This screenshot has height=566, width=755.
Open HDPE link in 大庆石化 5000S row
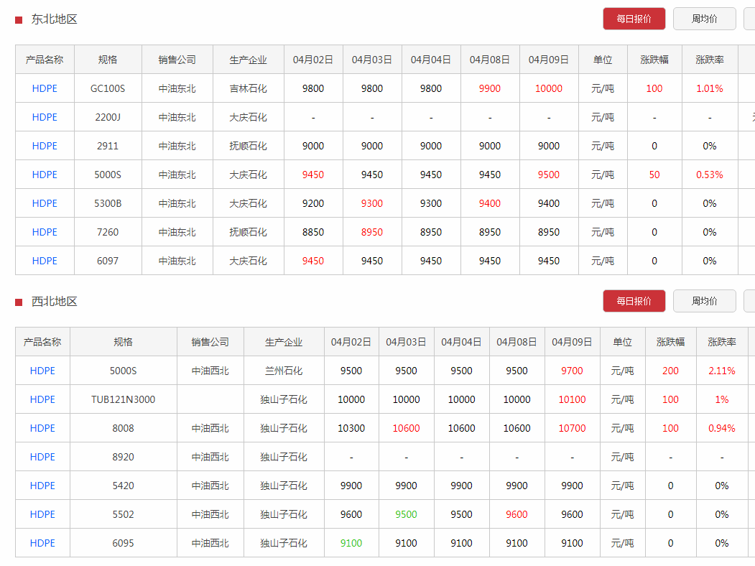[45, 175]
